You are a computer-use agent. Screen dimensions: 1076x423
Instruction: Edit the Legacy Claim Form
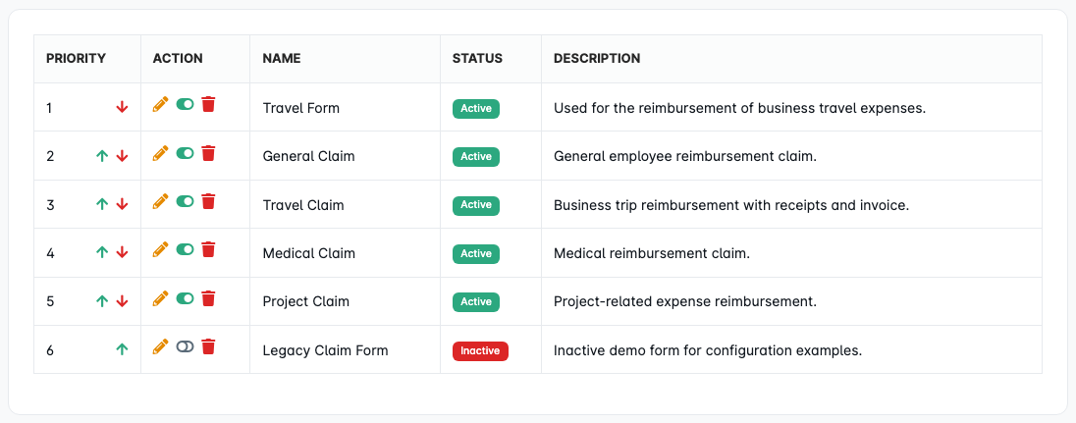[x=161, y=346]
